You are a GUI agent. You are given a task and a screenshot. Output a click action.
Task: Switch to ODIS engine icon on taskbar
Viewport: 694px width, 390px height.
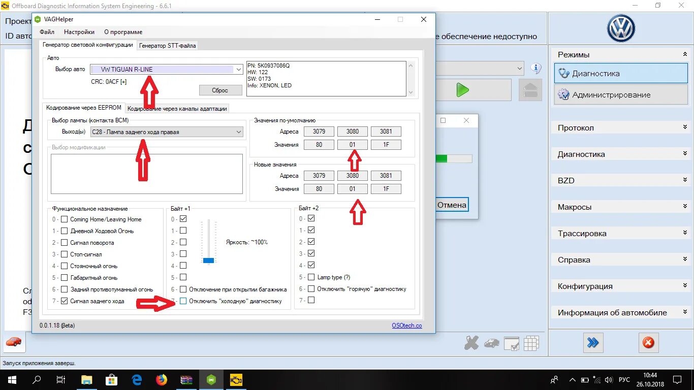[x=236, y=379]
